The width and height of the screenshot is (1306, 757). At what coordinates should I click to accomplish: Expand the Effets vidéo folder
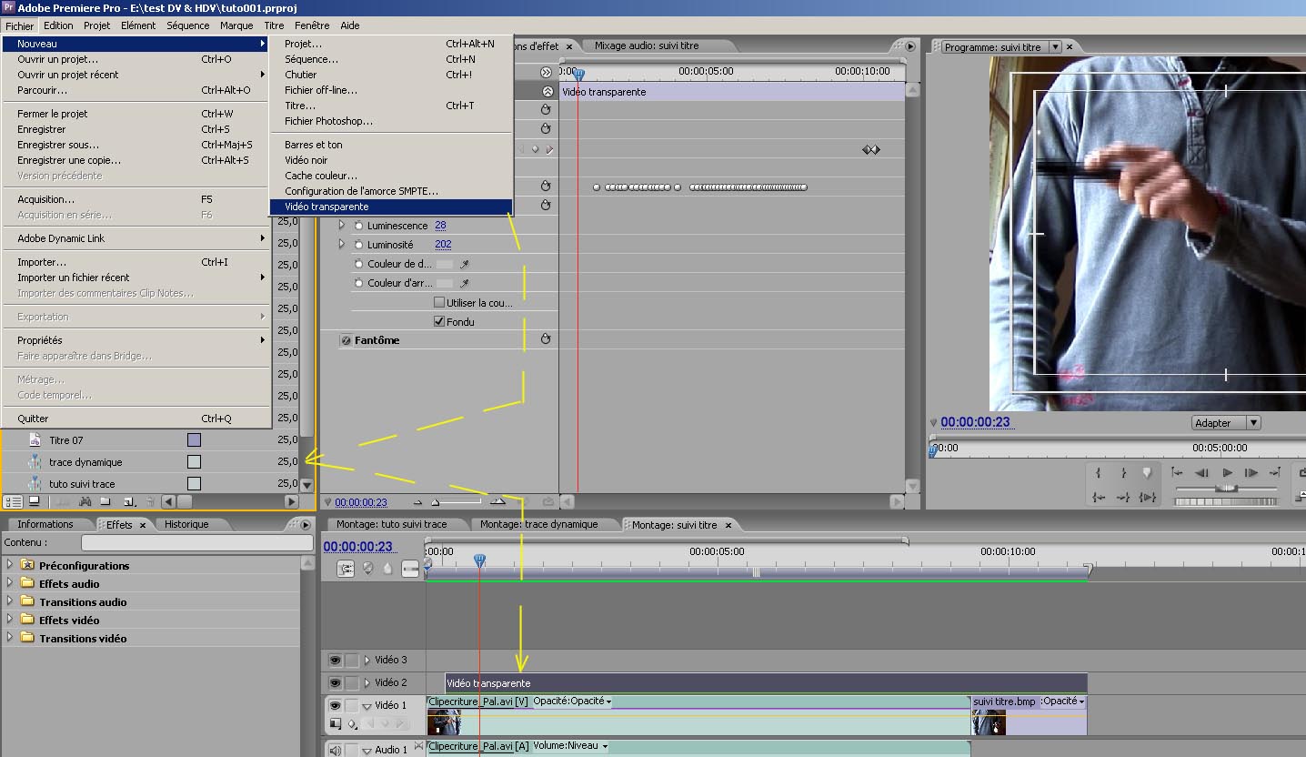pyautogui.click(x=10, y=620)
